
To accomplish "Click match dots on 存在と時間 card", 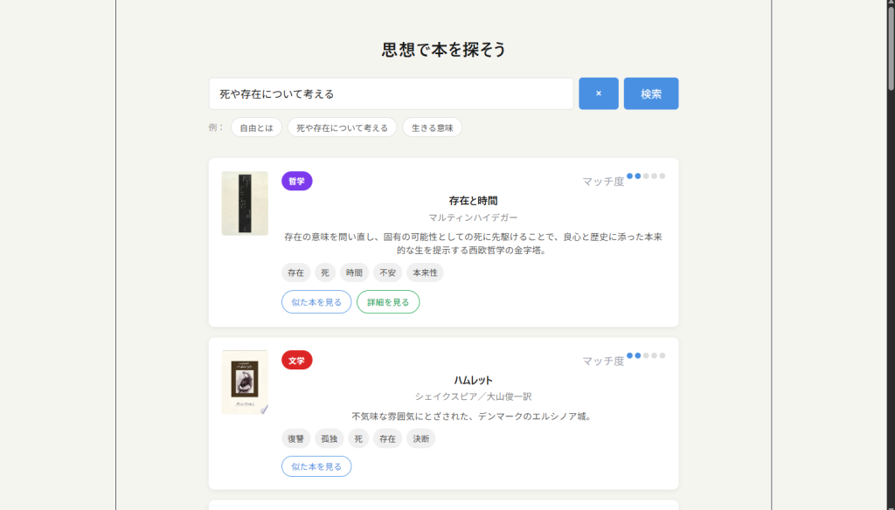I will click(646, 176).
